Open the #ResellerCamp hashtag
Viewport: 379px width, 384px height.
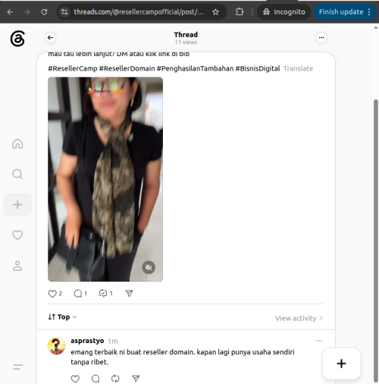coord(73,68)
